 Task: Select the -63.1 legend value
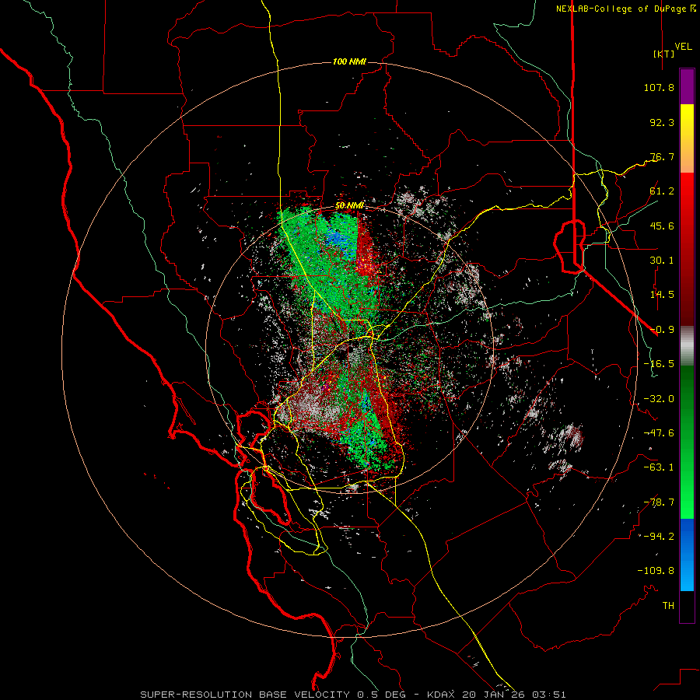pos(659,467)
